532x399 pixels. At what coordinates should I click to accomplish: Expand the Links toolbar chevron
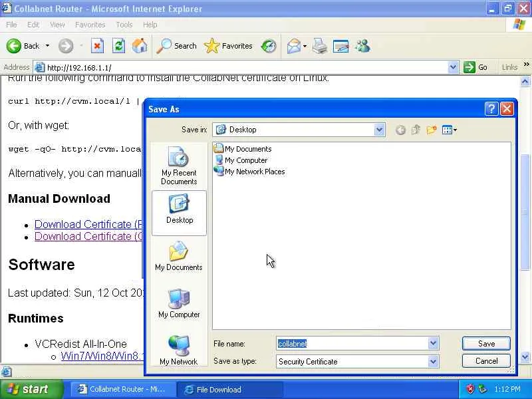coord(526,64)
